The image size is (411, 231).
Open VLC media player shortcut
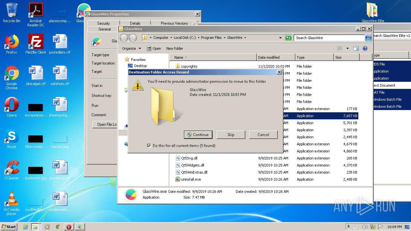pos(12,203)
